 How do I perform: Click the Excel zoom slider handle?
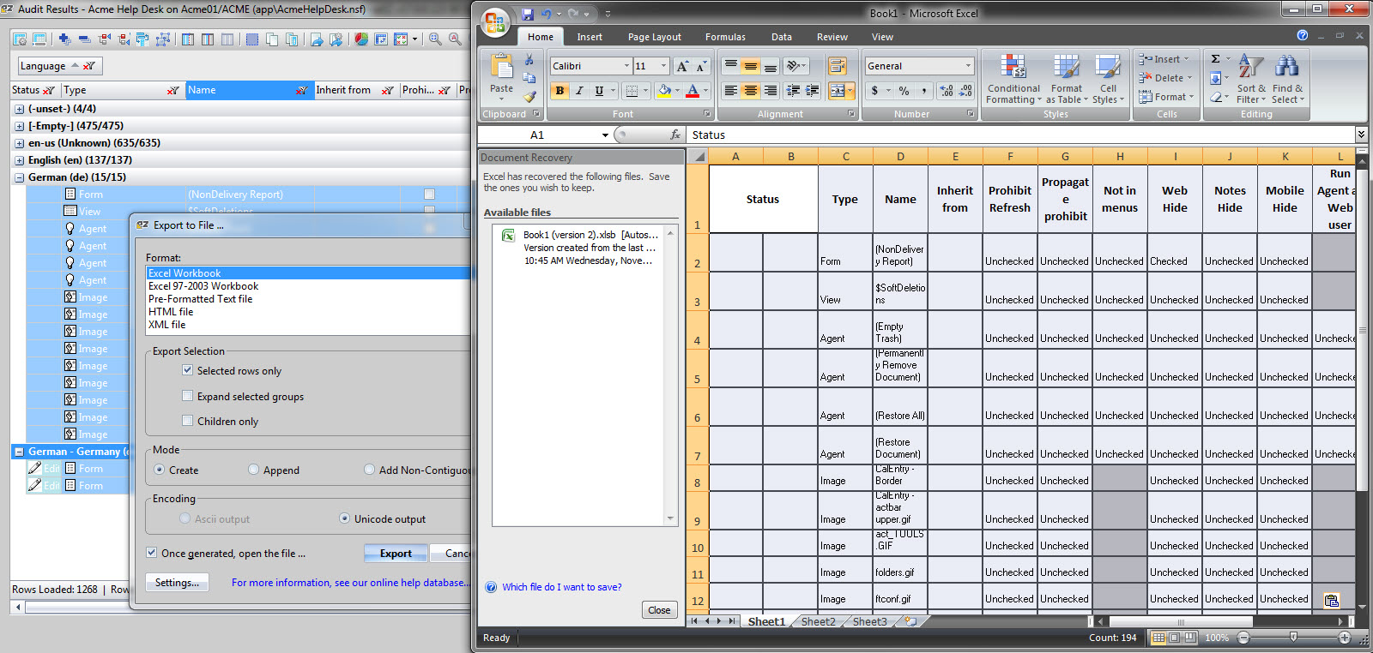pos(1293,638)
